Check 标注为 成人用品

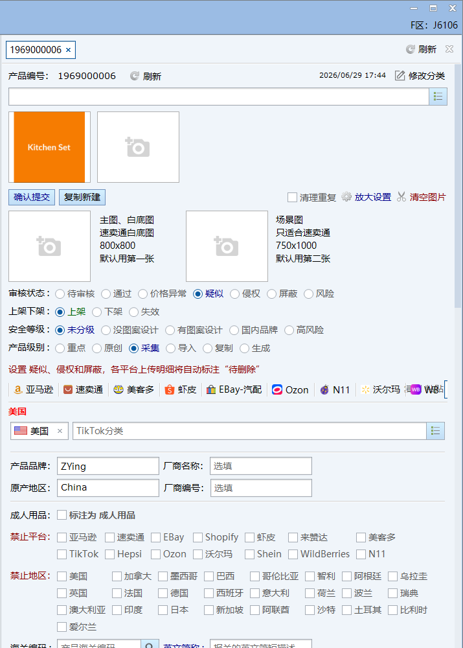[x=62, y=515]
